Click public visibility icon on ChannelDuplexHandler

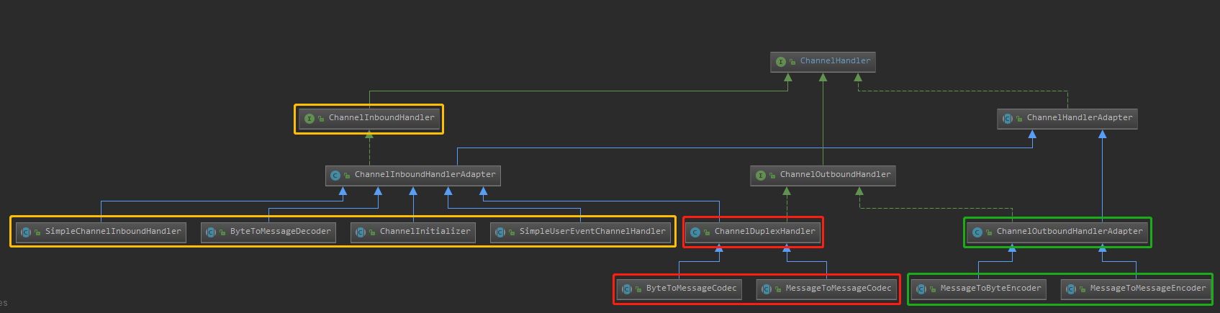707,233
